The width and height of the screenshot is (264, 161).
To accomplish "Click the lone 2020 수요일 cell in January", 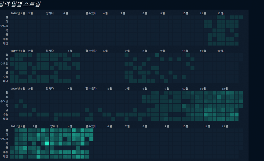I will pos(21,101).
